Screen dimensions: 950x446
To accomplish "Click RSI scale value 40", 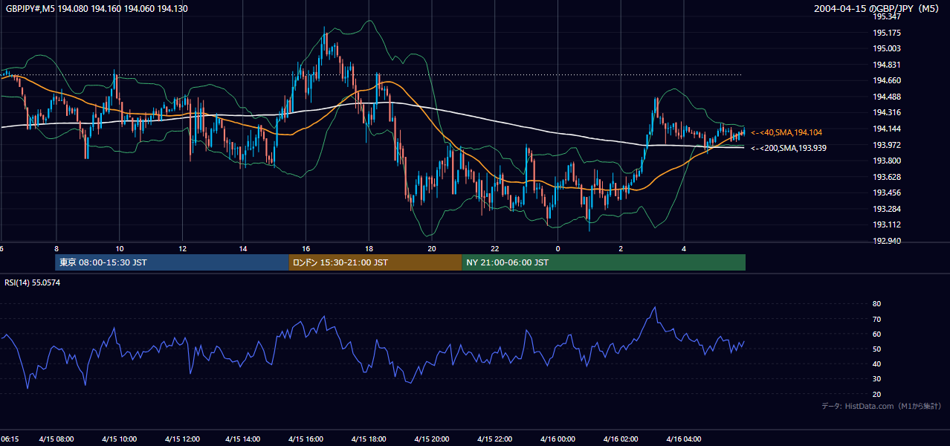I will pos(877,363).
